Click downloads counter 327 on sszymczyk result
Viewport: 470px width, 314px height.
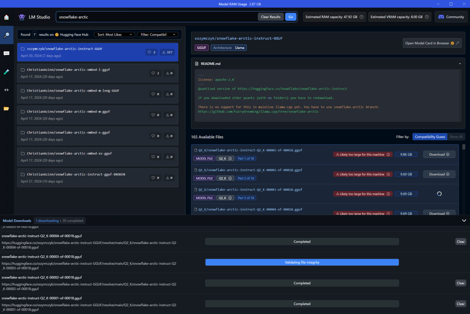pyautogui.click(x=167, y=52)
